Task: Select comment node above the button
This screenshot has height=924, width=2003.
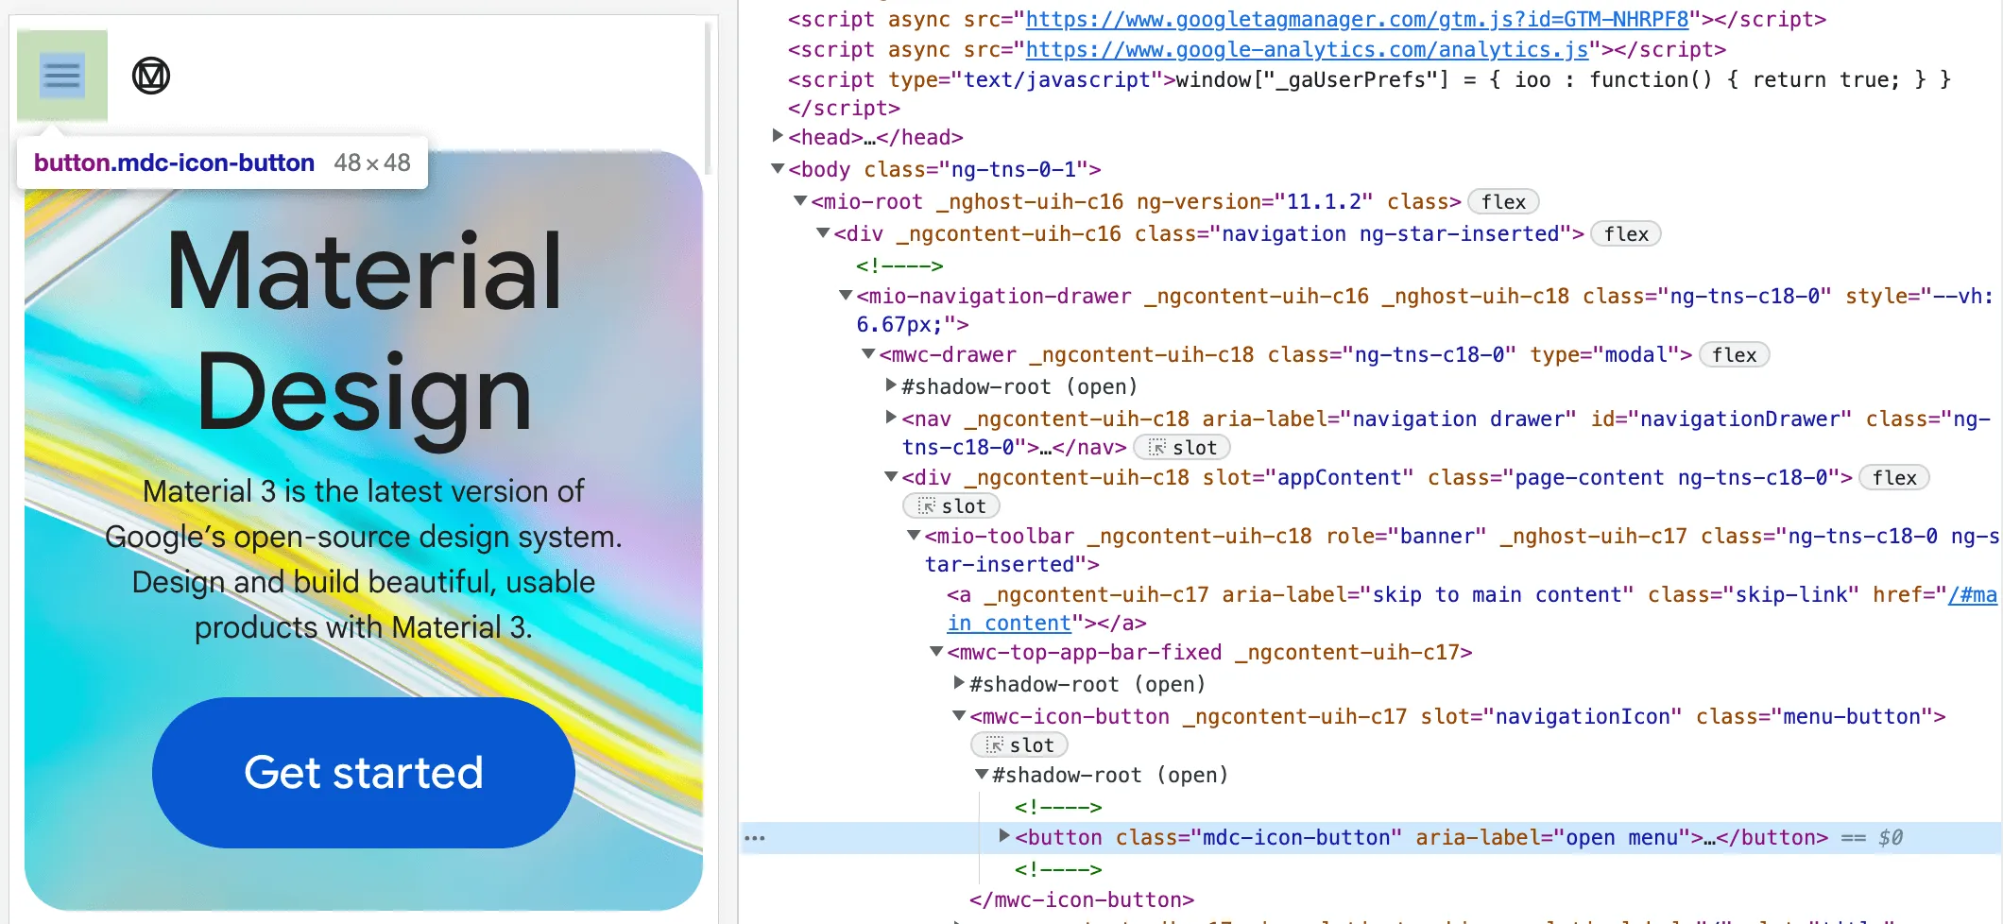Action: coord(1058,808)
